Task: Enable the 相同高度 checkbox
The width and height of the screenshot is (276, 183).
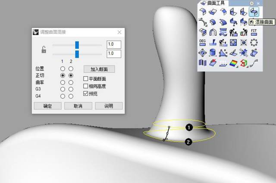Action: click(x=85, y=86)
